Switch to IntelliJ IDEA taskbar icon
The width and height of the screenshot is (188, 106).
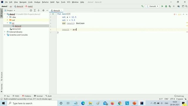pos(142,103)
